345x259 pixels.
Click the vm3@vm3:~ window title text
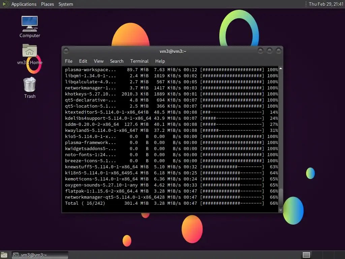tap(173, 51)
